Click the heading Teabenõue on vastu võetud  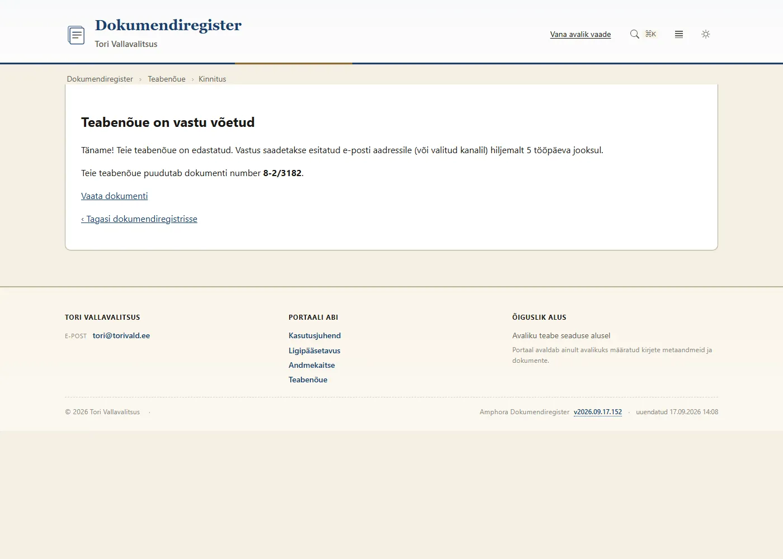pos(168,122)
